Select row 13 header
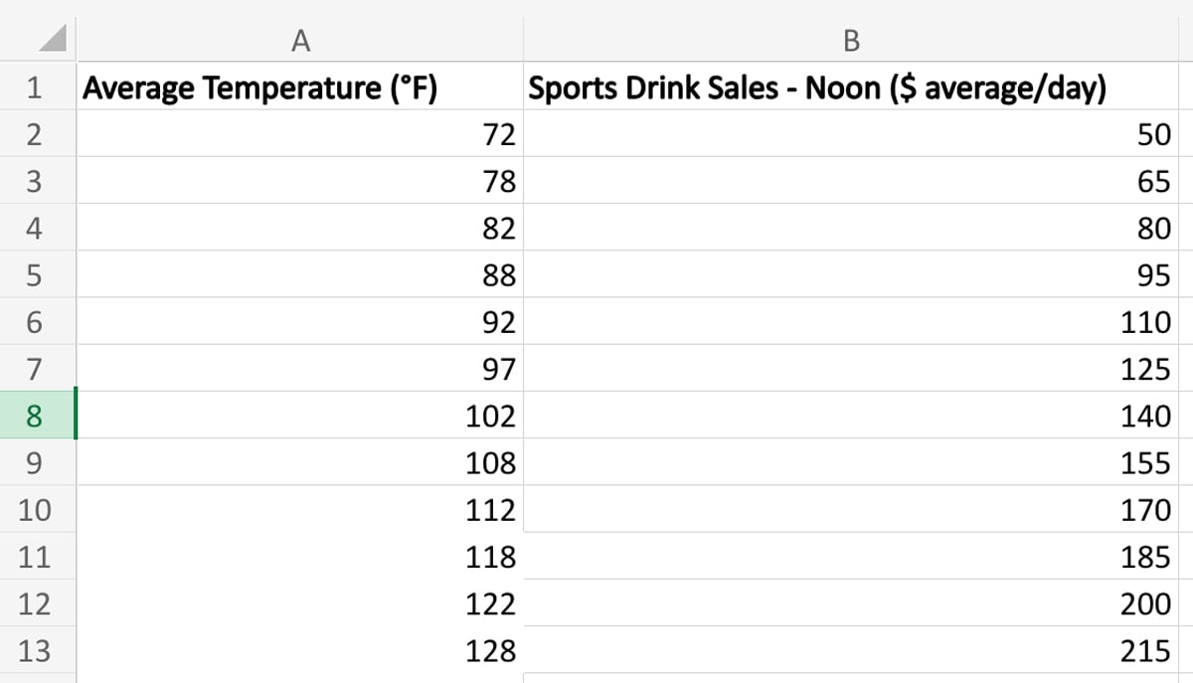This screenshot has width=1193, height=683. tap(36, 651)
